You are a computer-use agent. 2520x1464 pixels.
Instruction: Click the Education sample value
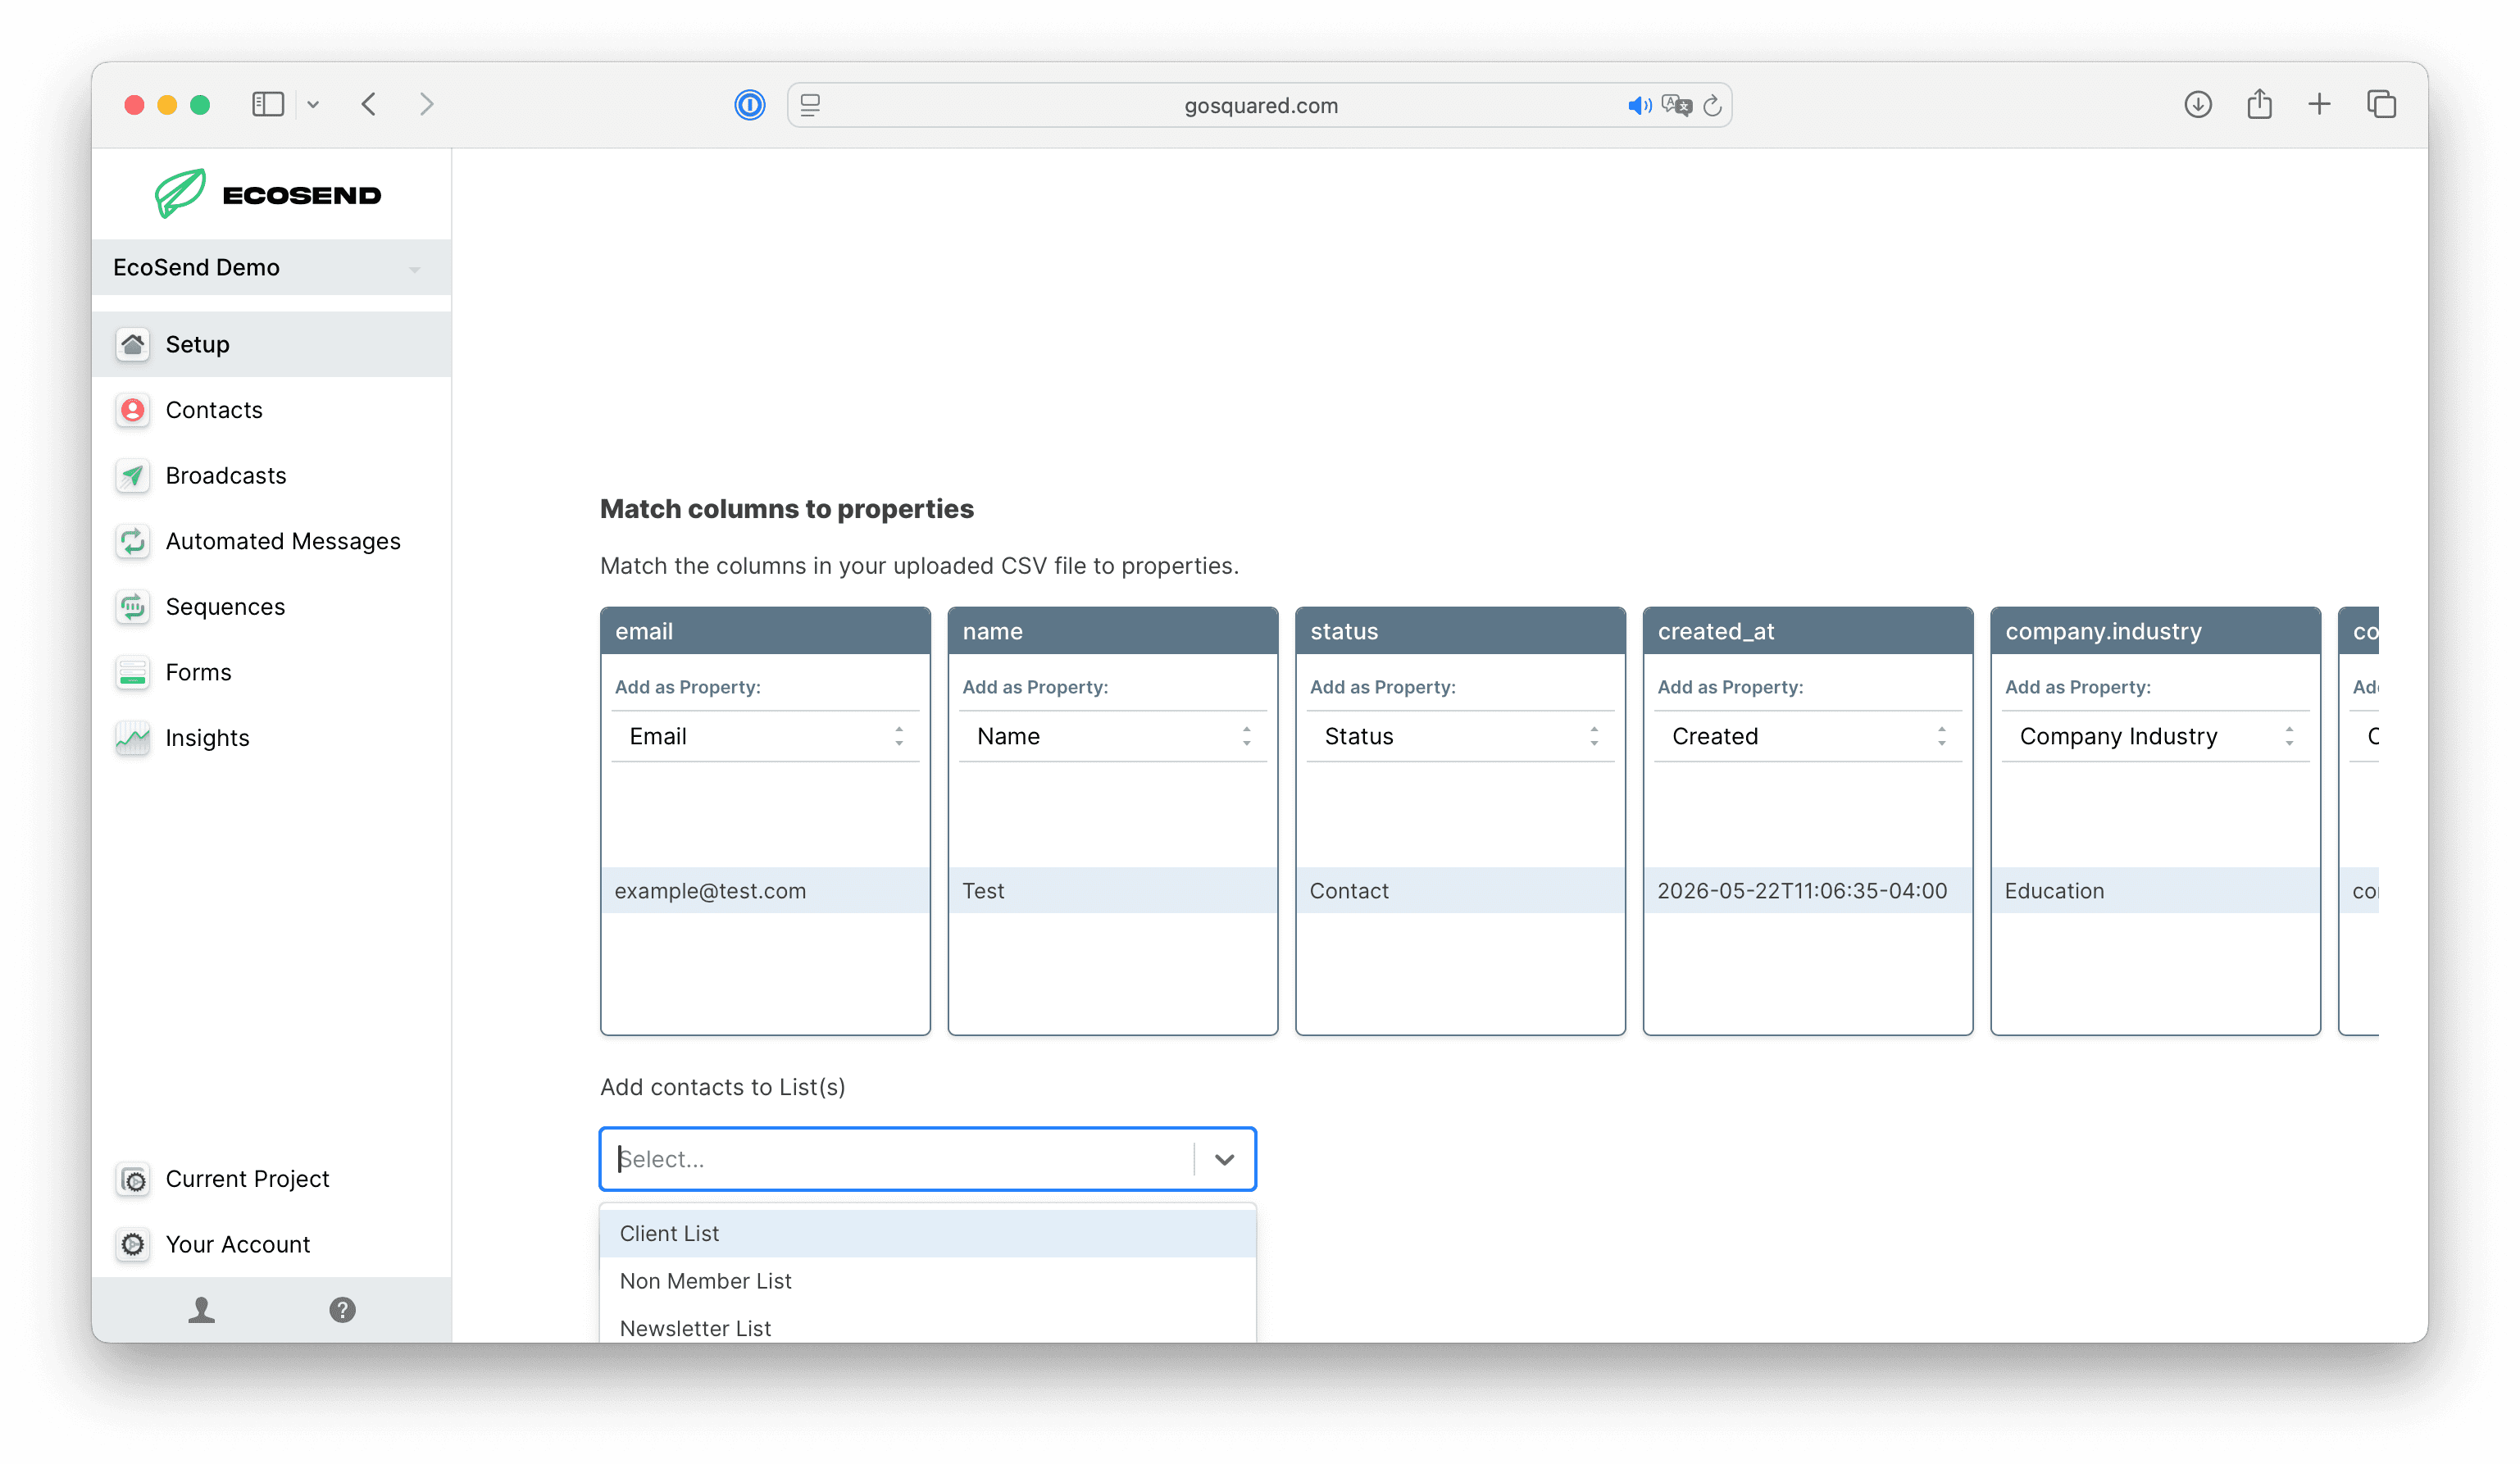click(2156, 891)
